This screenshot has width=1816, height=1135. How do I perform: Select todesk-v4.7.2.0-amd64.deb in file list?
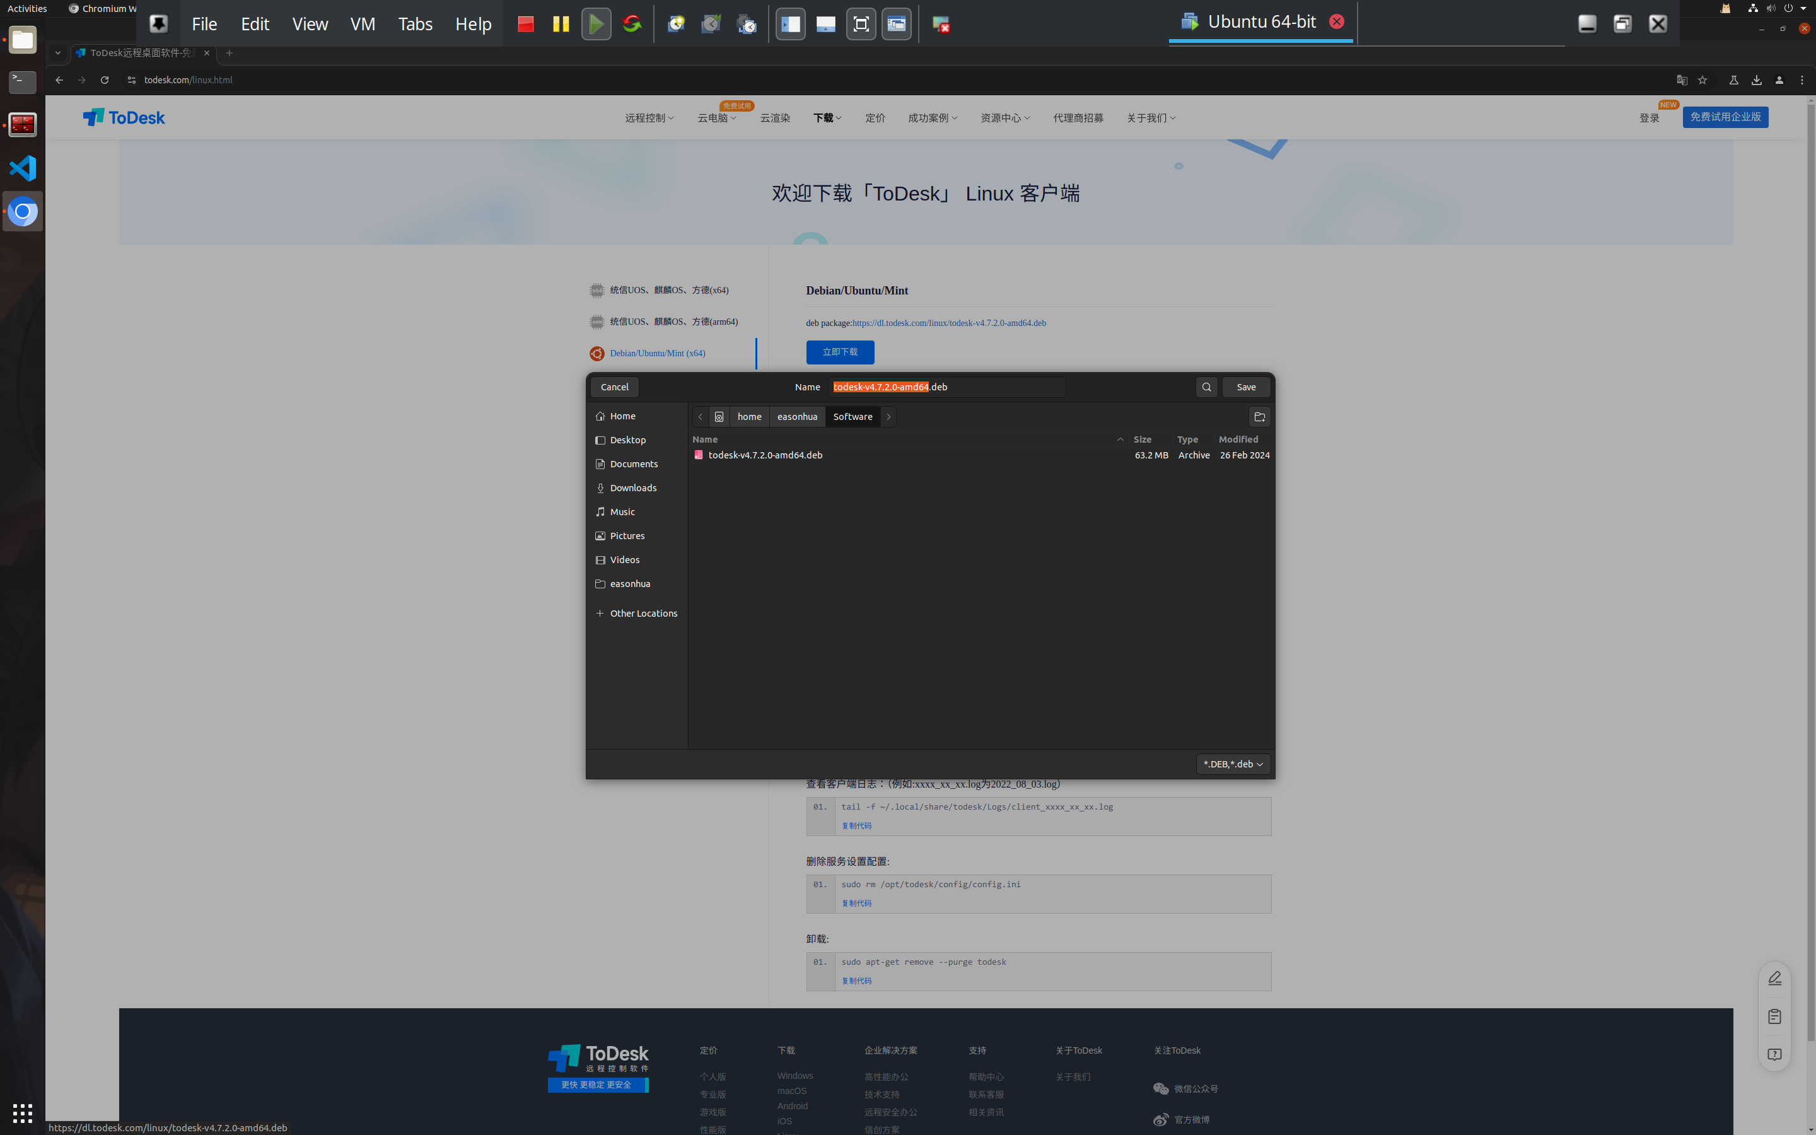pos(981,455)
